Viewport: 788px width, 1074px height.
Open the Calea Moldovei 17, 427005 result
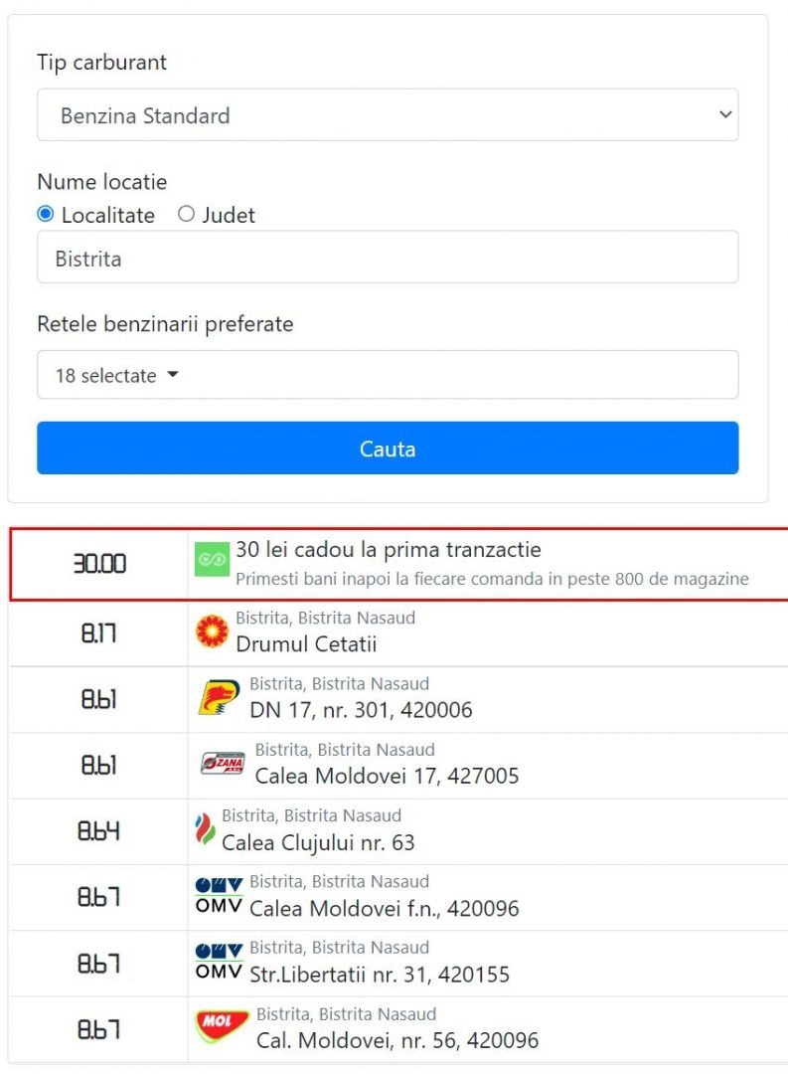click(x=387, y=776)
